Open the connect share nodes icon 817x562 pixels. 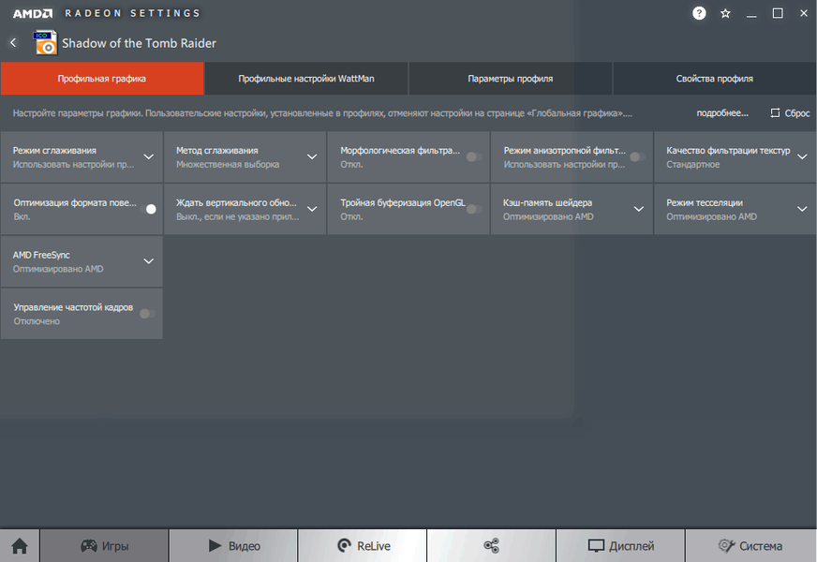(491, 546)
